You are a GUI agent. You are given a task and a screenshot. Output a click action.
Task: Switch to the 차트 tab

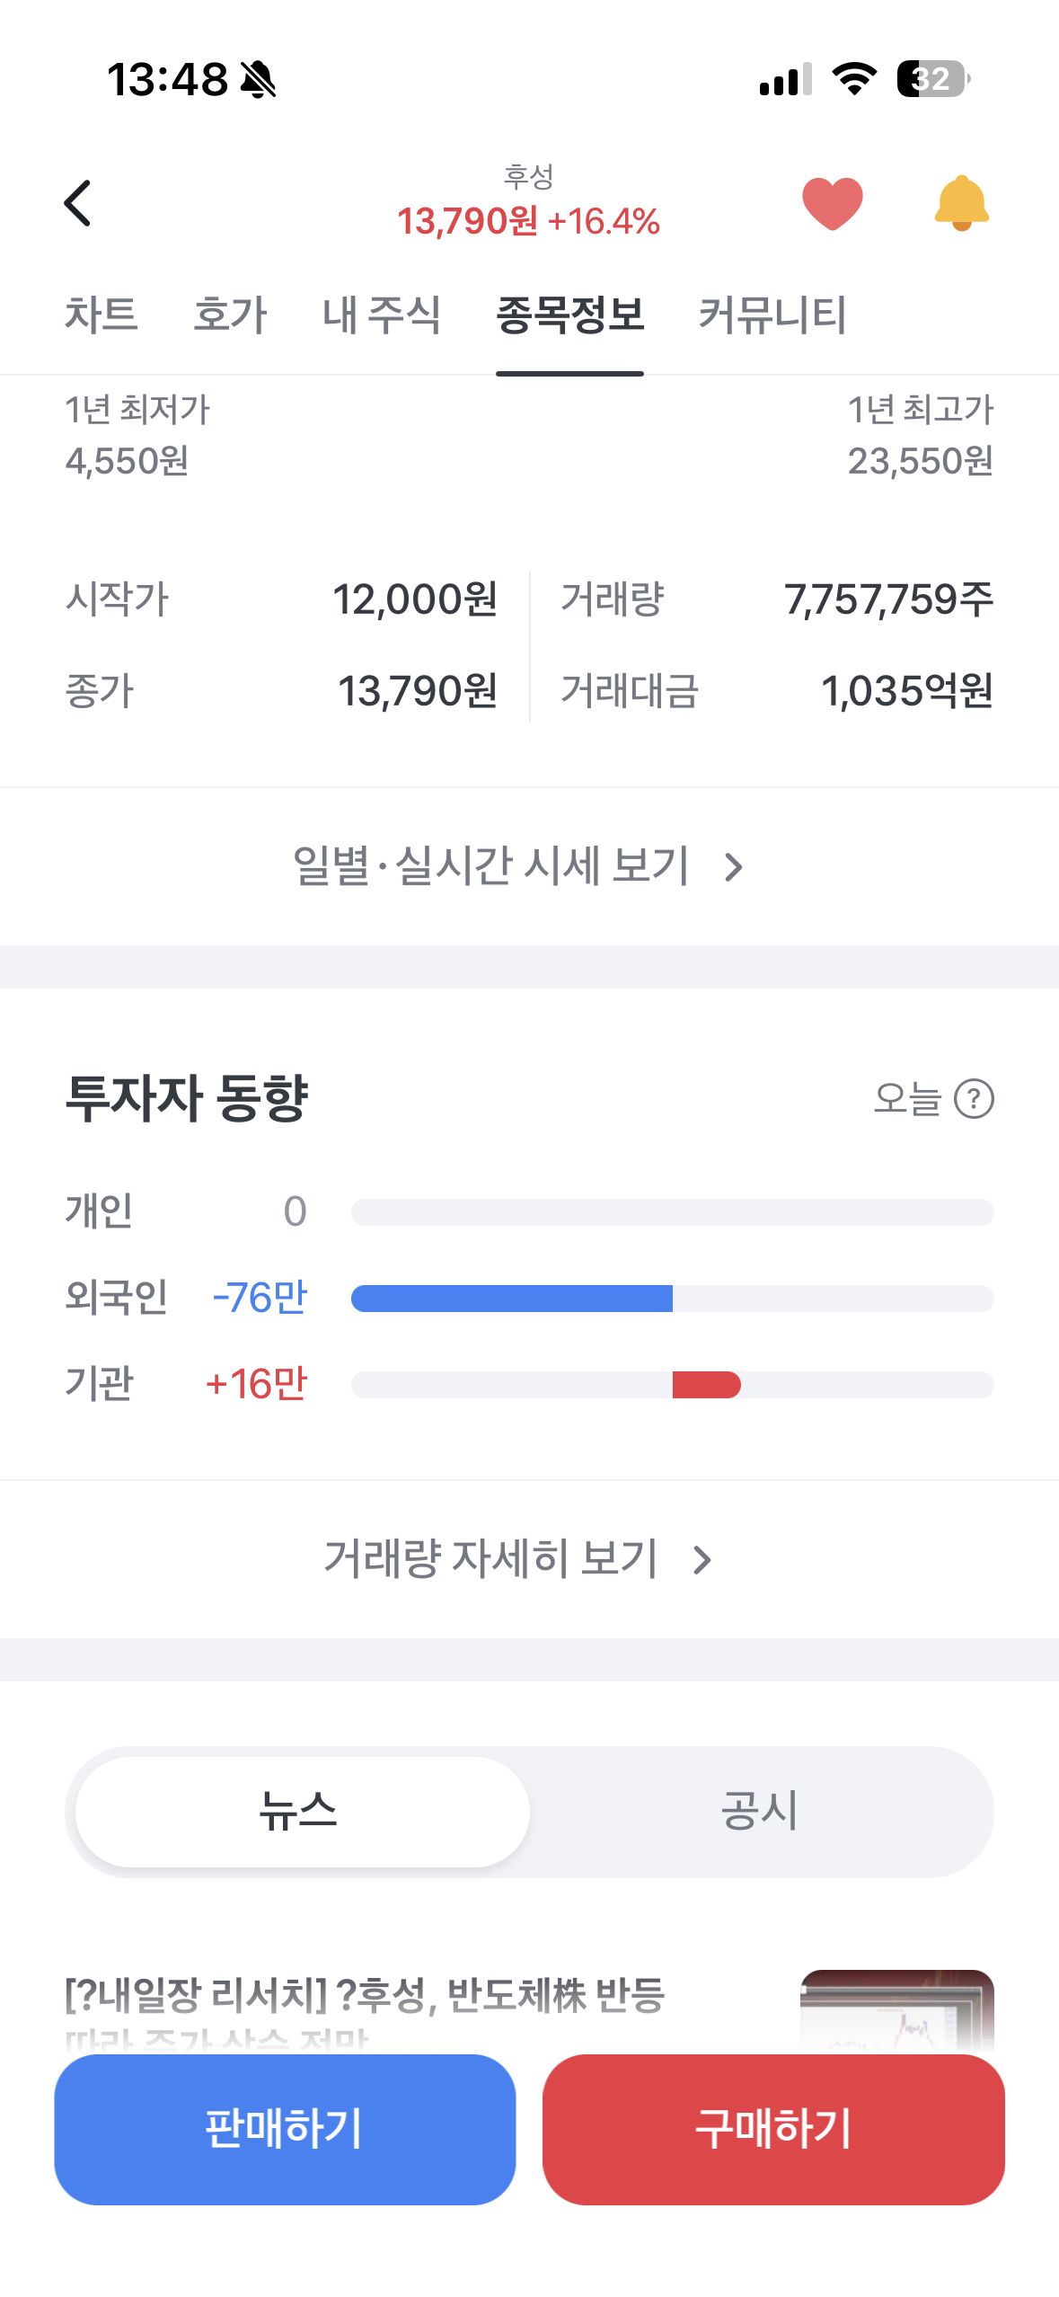click(101, 315)
